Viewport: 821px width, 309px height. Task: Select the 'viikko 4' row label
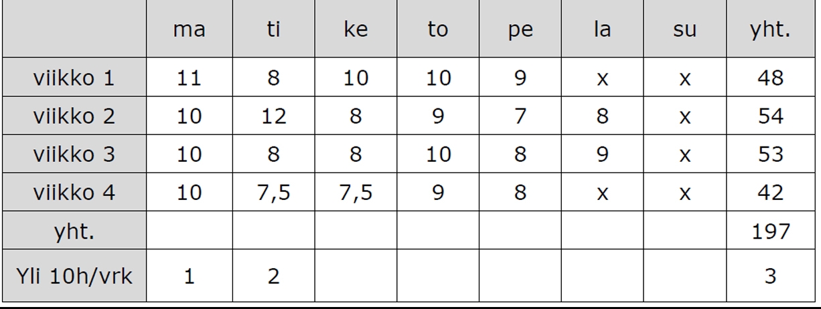(x=74, y=193)
